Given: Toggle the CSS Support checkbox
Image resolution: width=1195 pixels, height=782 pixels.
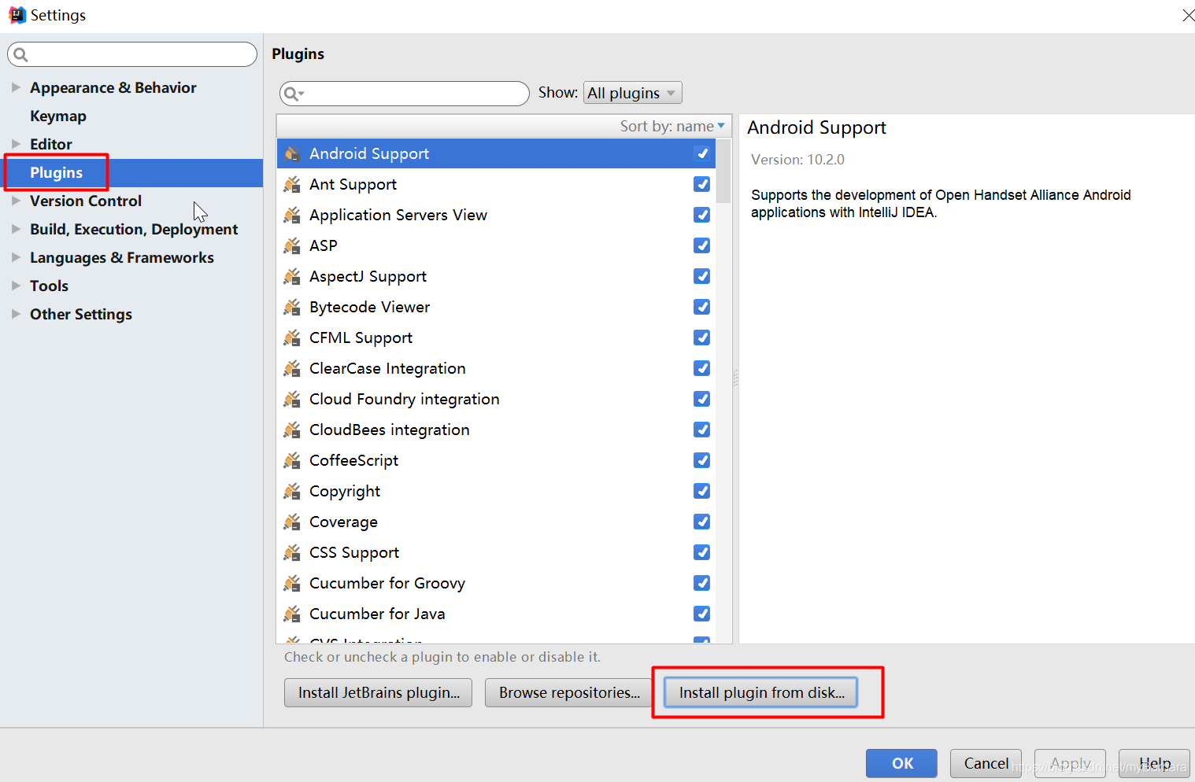Looking at the screenshot, I should click(x=702, y=552).
